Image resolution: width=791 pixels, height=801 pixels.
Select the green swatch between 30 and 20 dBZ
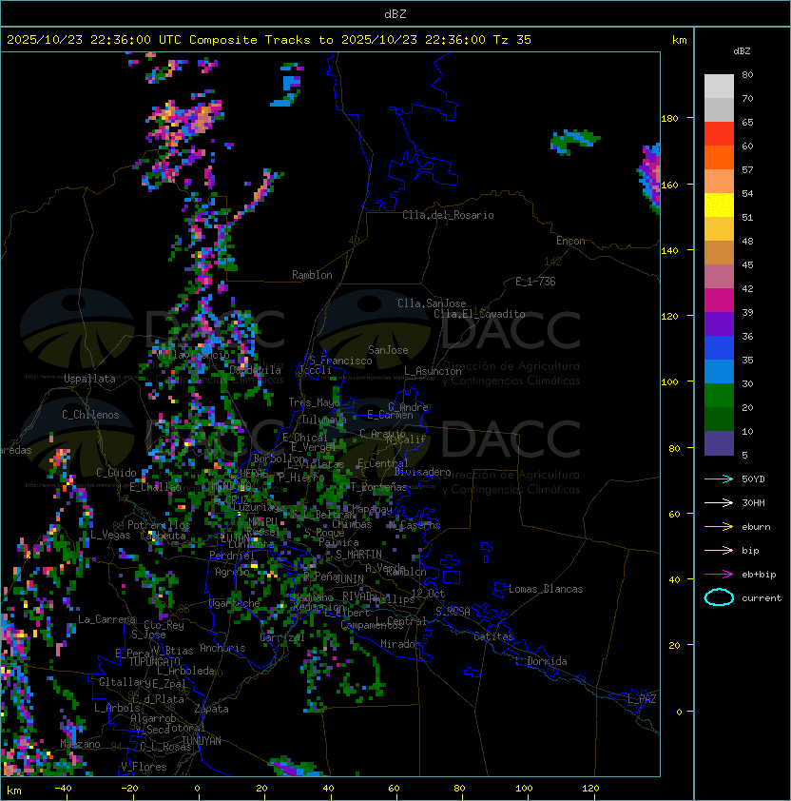coord(719,396)
